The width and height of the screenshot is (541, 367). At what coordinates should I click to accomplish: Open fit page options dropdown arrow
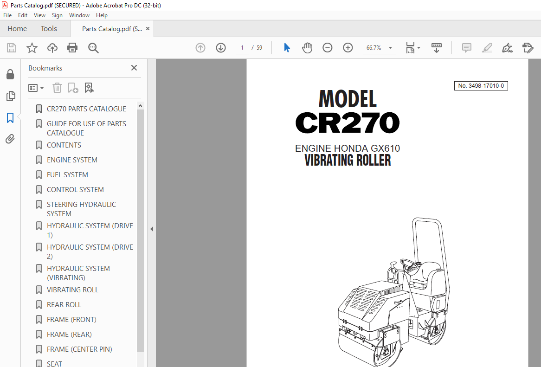(x=419, y=48)
